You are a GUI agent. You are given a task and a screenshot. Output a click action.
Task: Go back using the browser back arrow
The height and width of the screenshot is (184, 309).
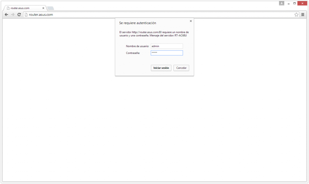pos(7,15)
